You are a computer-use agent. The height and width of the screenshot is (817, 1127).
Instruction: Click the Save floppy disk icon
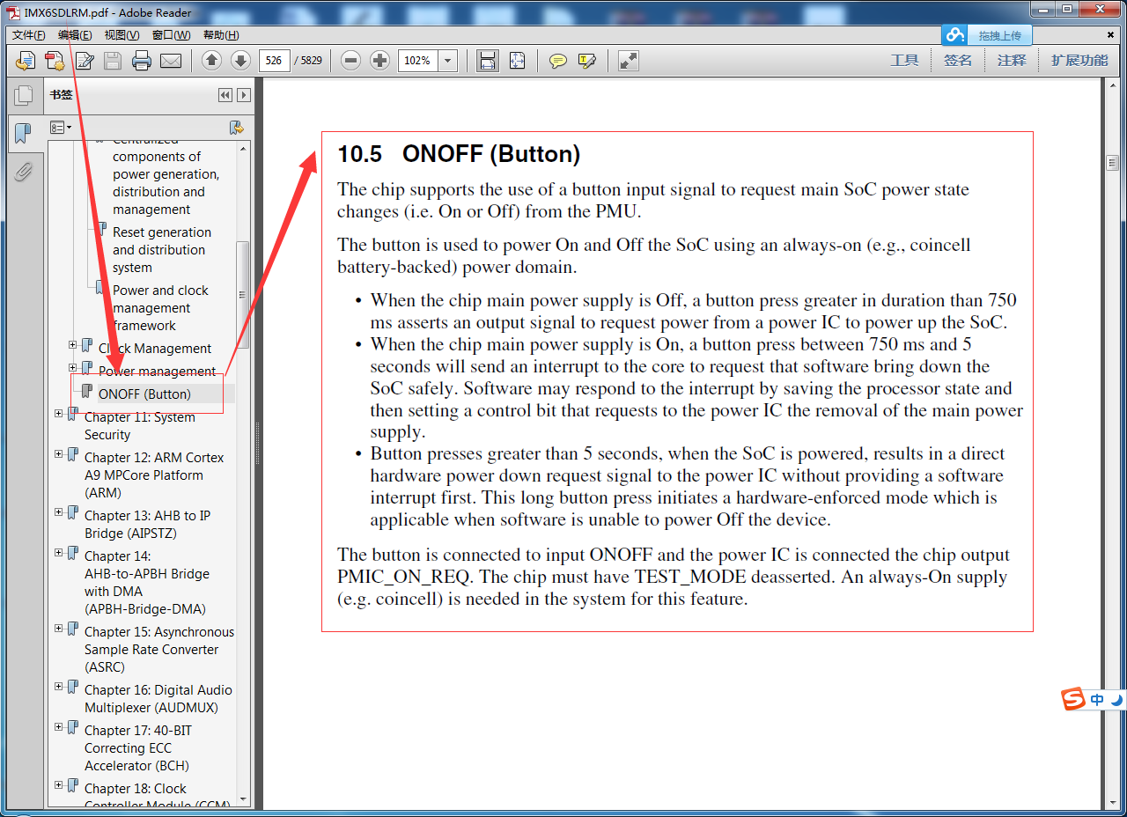tap(113, 61)
